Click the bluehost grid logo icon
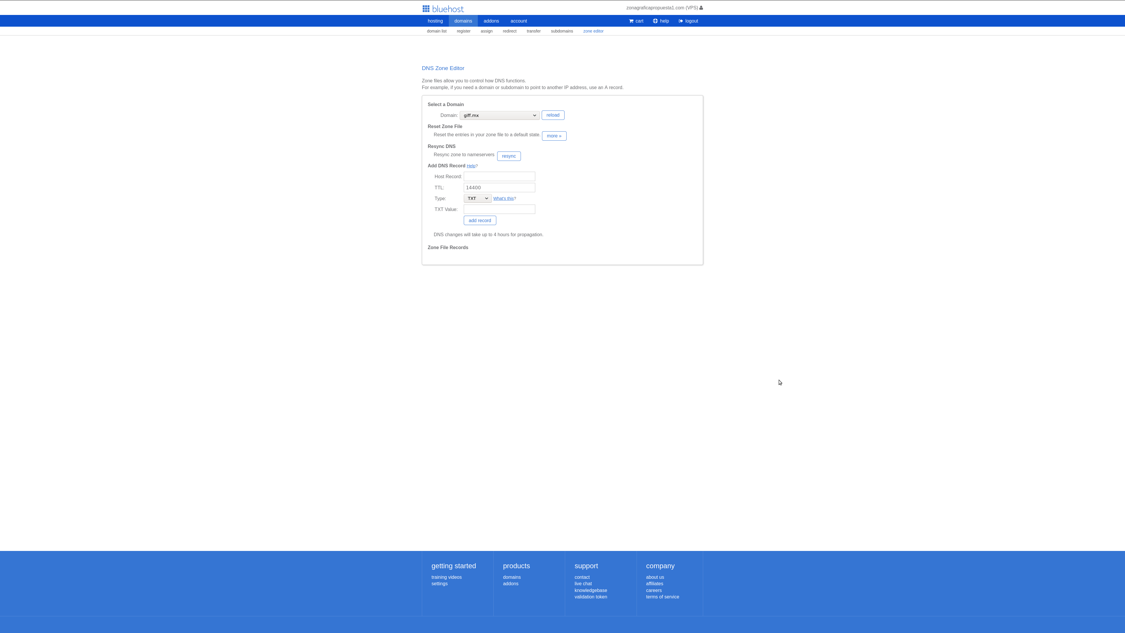The width and height of the screenshot is (1125, 633). [426, 9]
